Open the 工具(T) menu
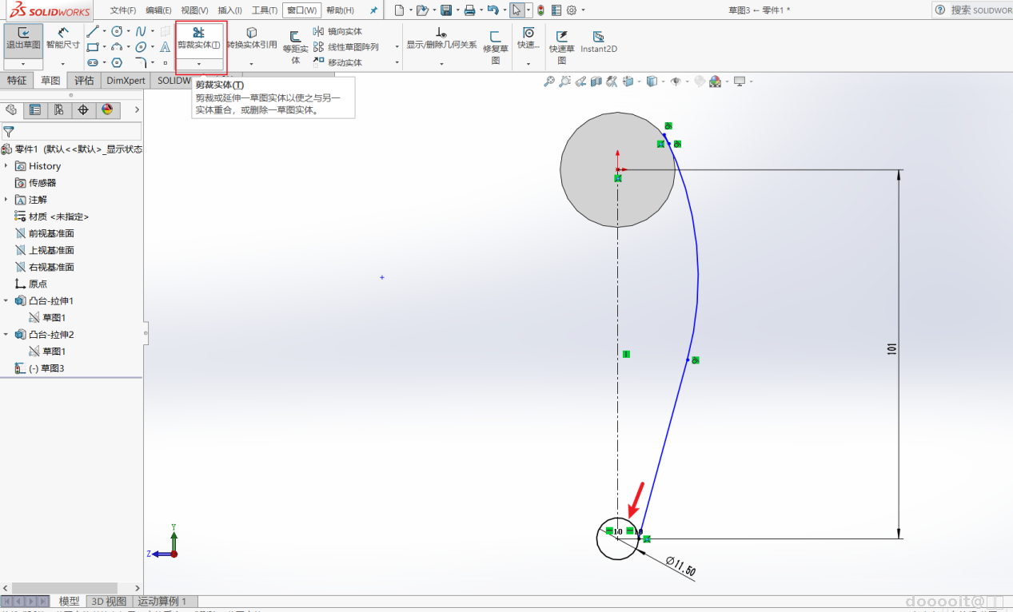The height and width of the screenshot is (612, 1013). tap(264, 10)
